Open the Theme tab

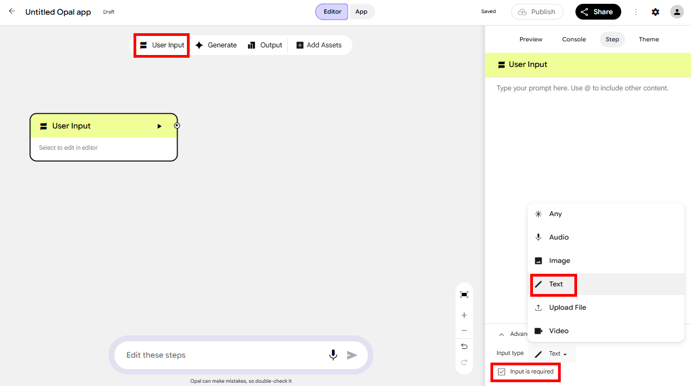649,39
